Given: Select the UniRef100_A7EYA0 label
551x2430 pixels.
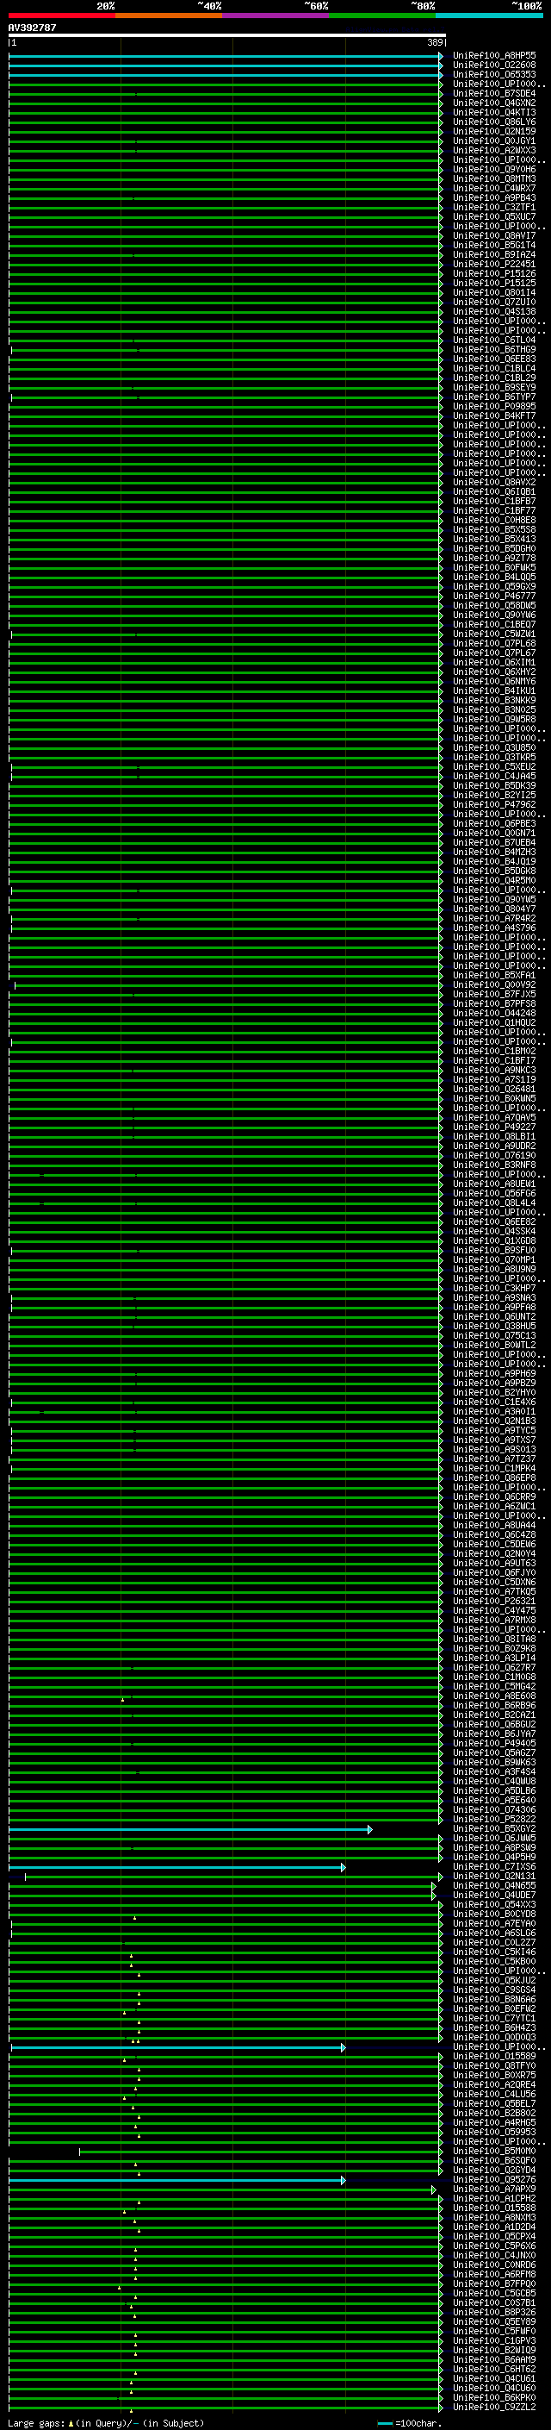Looking at the screenshot, I should pyautogui.click(x=494, y=1923).
